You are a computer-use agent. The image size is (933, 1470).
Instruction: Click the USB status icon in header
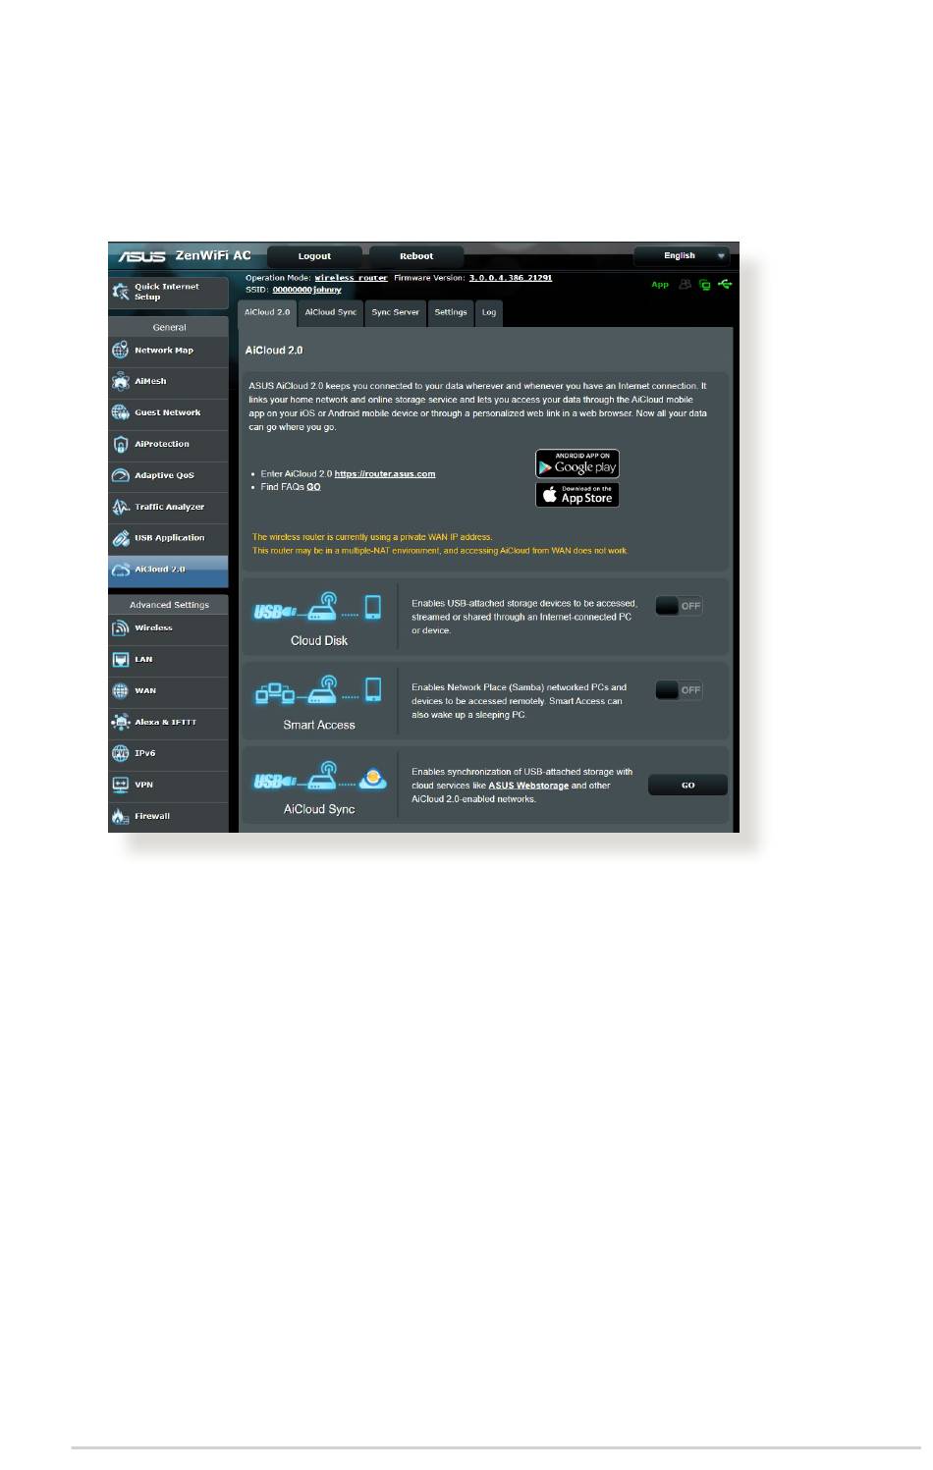pyautogui.click(x=725, y=284)
